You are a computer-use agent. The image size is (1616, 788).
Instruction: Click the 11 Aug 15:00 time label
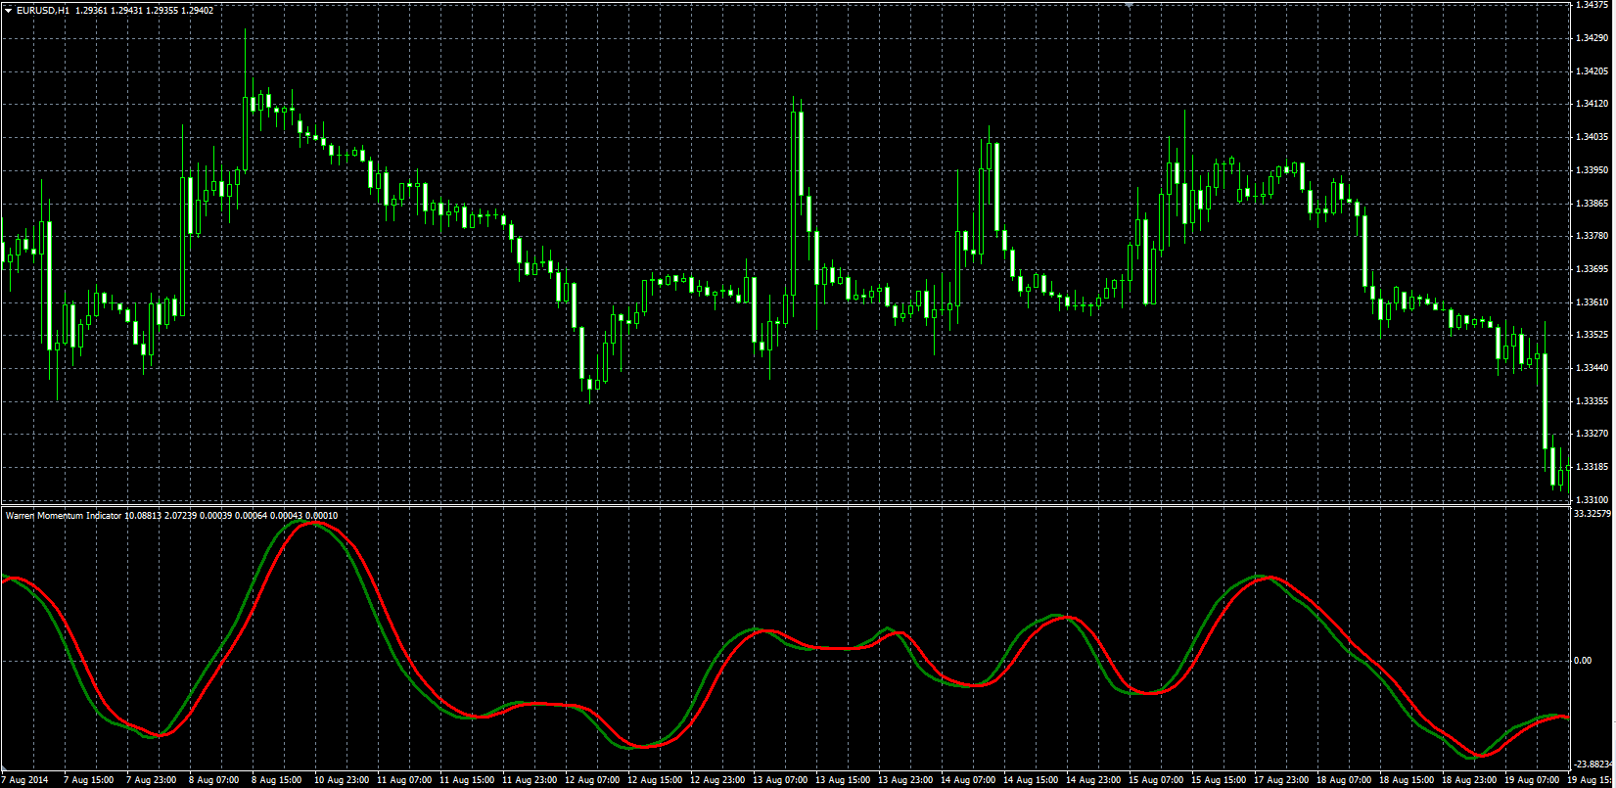coord(467,781)
